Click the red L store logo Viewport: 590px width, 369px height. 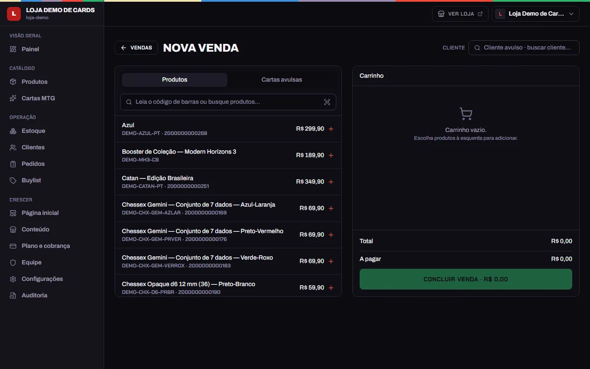14,13
